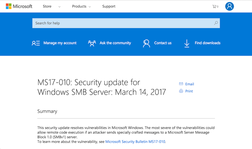Click the Find downloads link text
The width and height of the screenshot is (252, 149).
click(x=207, y=43)
